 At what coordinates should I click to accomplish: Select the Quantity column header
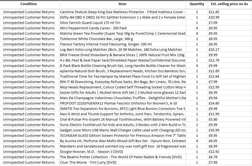[x=197, y=4]
